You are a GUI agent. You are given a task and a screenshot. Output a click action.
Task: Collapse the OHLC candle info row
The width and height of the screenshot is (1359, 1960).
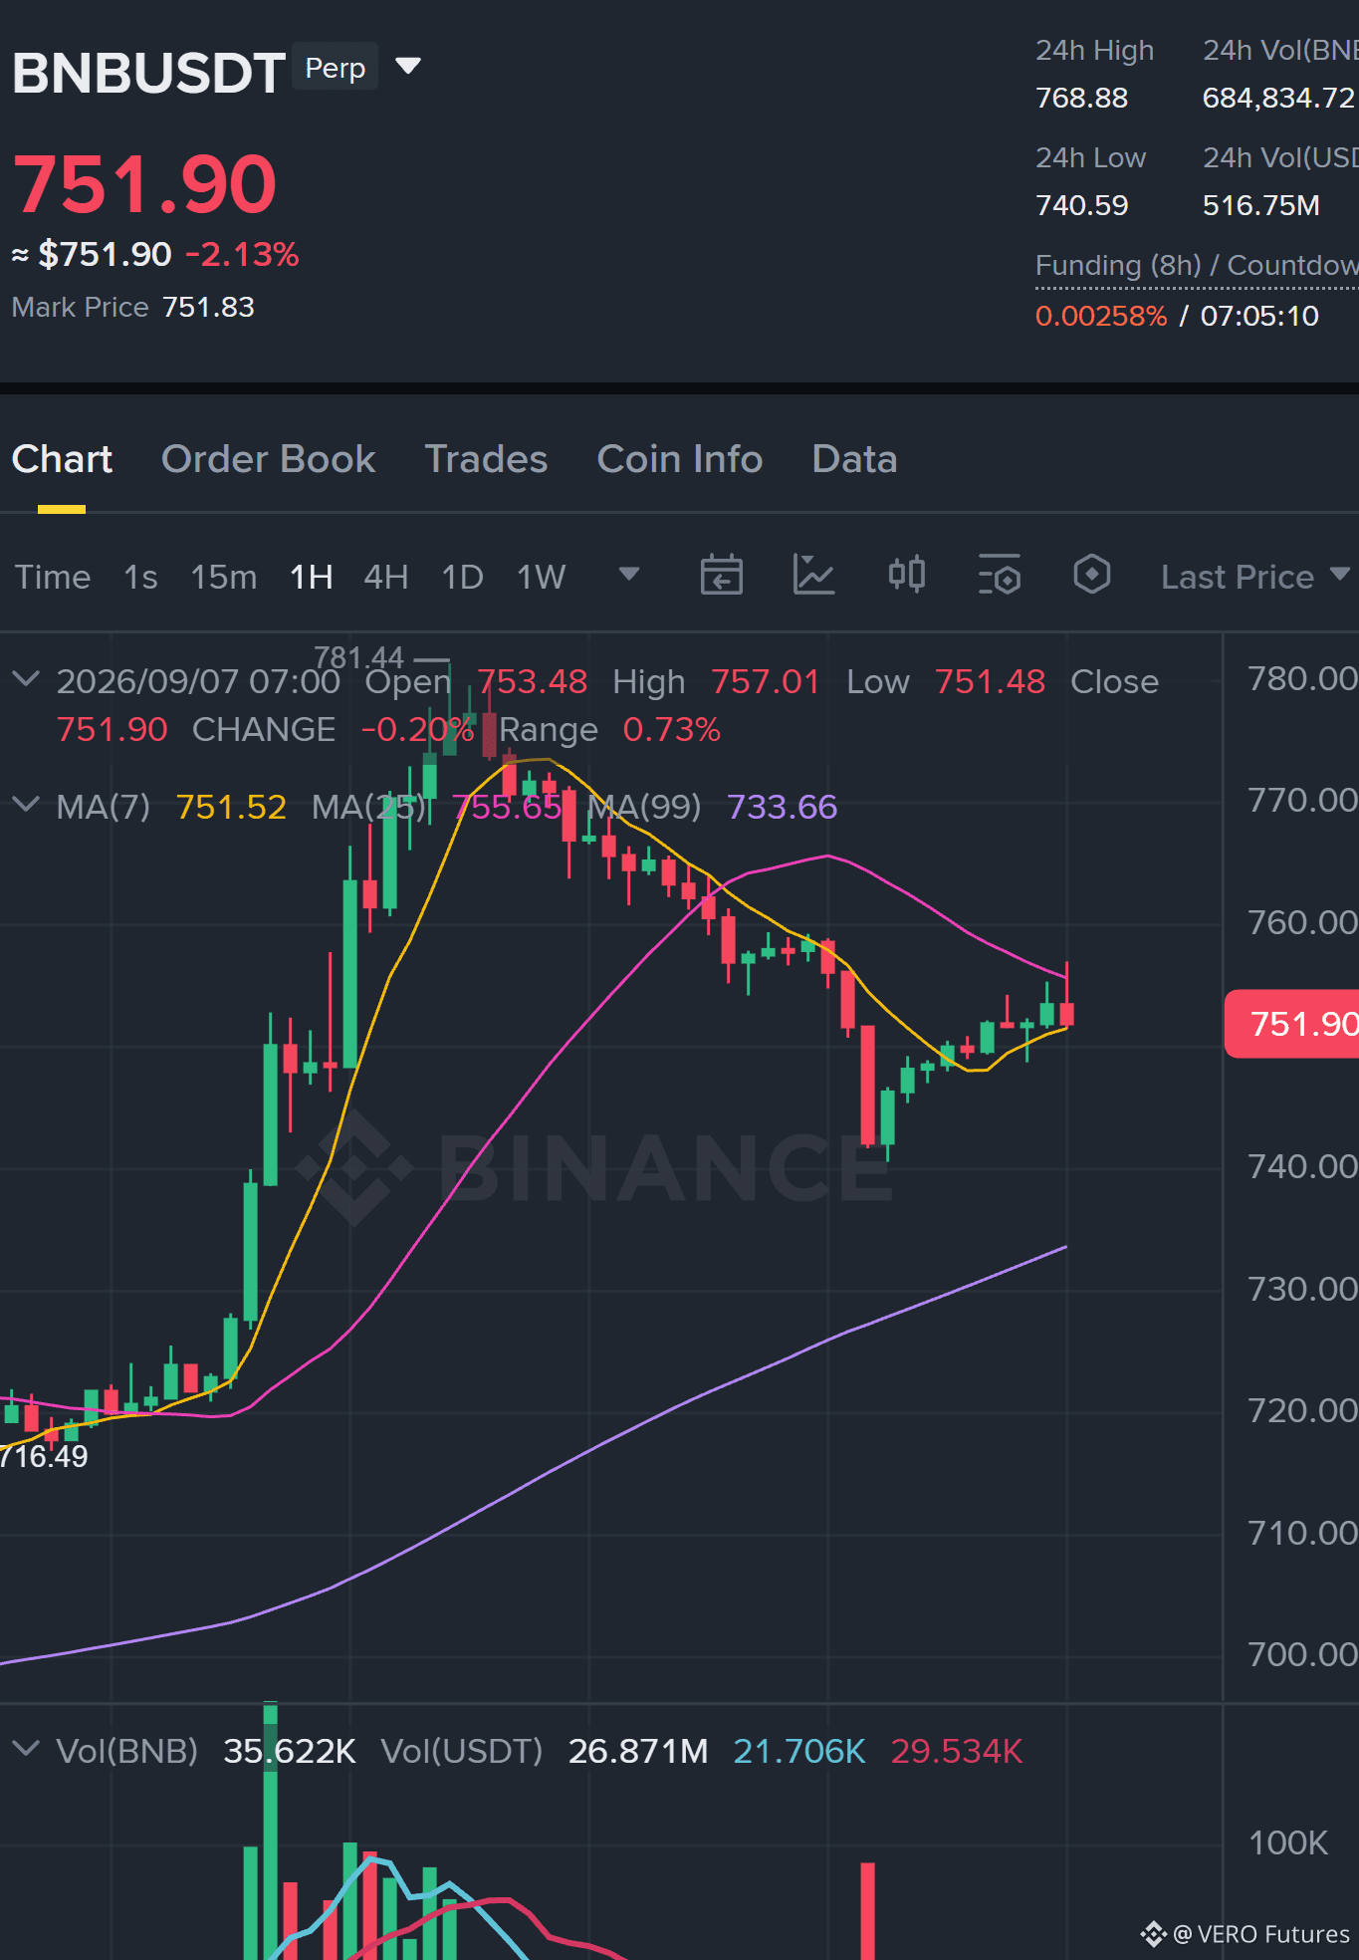tap(26, 679)
